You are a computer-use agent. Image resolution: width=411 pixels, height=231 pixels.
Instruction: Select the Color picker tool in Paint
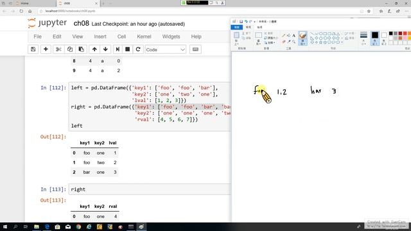288,42
